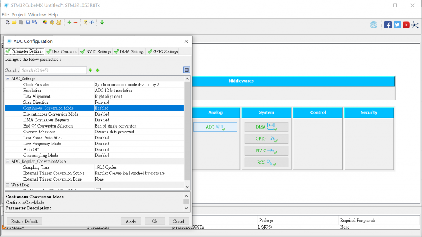Click the green download arrow icon
Image resolution: width=422 pixels, height=237 pixels.
pos(102,23)
